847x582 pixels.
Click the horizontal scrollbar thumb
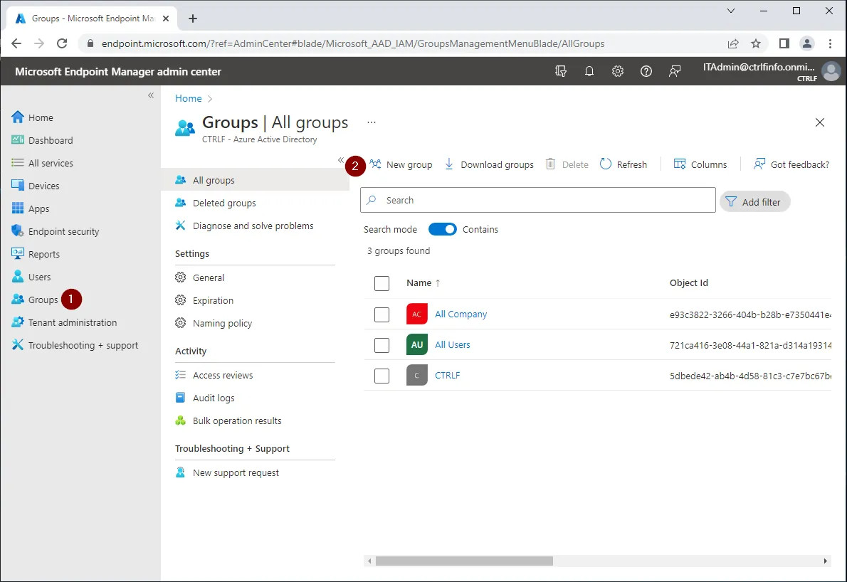(464, 561)
